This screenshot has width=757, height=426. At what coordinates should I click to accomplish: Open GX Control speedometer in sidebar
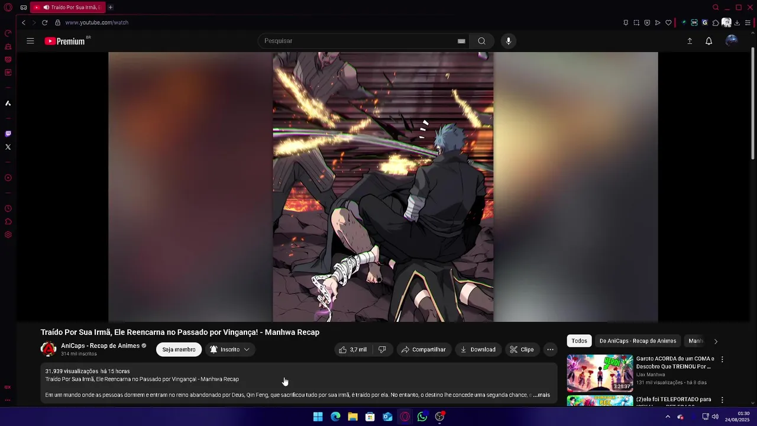(8, 33)
